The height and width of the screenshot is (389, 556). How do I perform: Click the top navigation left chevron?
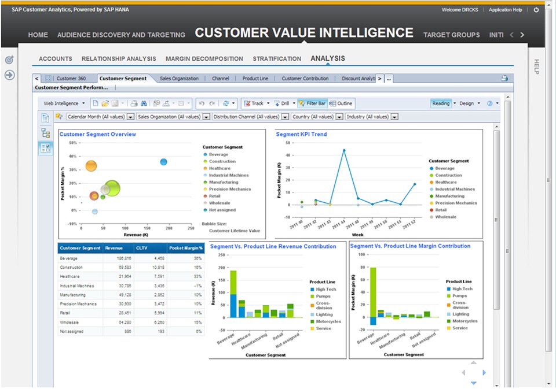[511, 35]
